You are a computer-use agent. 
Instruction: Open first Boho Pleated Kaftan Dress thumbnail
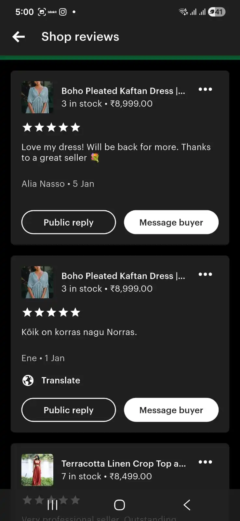coord(37,97)
